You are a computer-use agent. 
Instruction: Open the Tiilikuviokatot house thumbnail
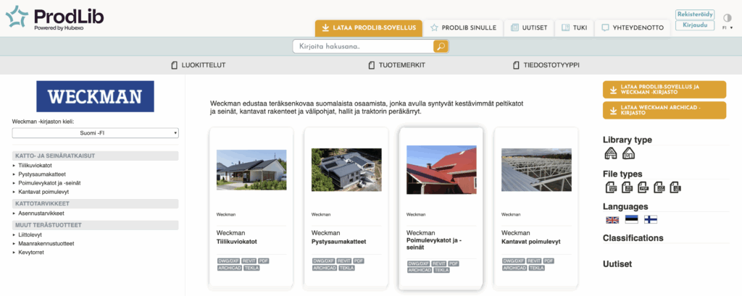(251, 170)
